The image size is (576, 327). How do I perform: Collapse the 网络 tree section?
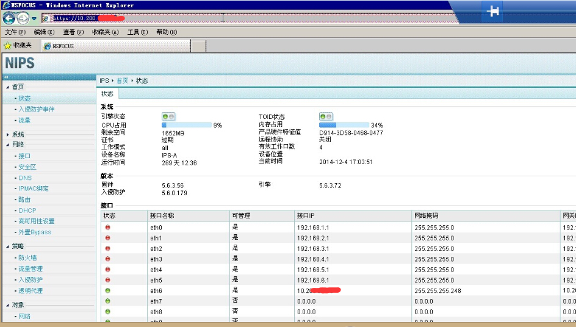pyautogui.click(x=8, y=145)
